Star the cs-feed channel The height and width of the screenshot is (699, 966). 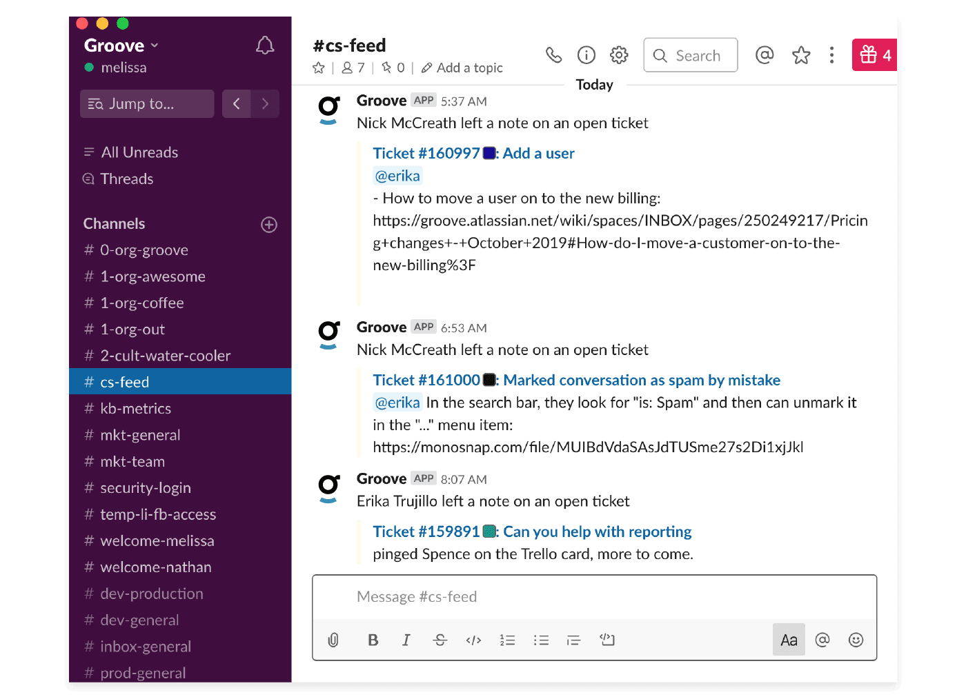(318, 68)
